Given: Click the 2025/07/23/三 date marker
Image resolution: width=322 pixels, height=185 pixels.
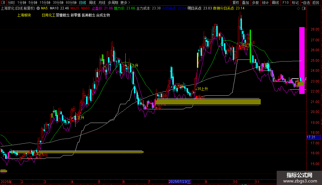Looking at the screenshot, I should coord(180,182).
